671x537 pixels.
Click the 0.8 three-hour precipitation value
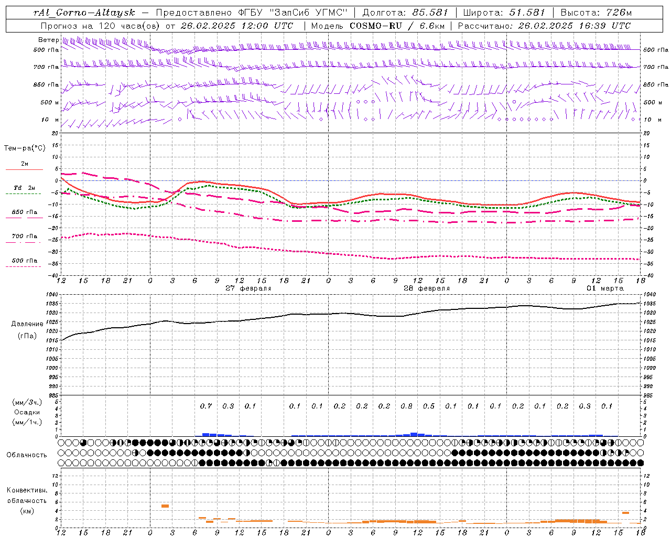406,406
